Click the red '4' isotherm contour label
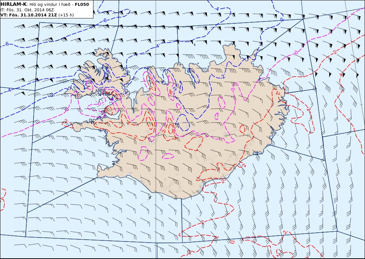The image size is (365, 259). pyautogui.click(x=341, y=75)
